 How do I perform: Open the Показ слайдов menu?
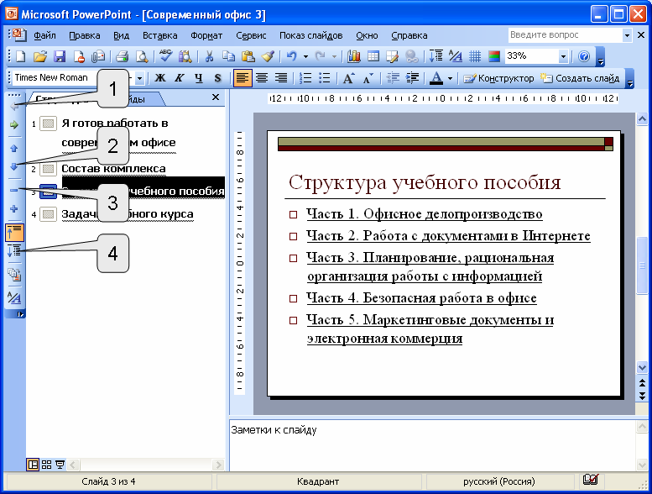pyautogui.click(x=310, y=36)
